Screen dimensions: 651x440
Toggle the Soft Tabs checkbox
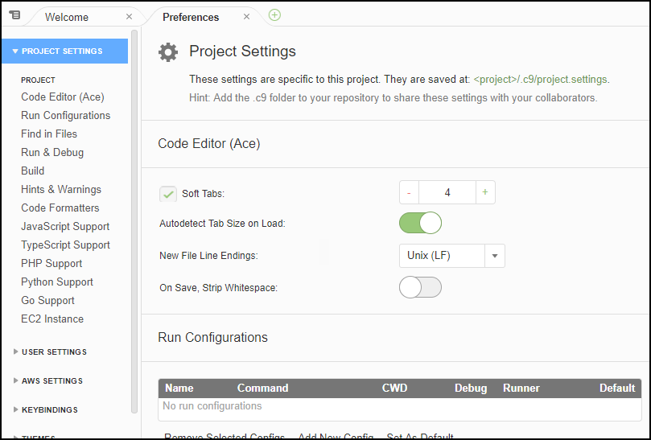tap(168, 194)
